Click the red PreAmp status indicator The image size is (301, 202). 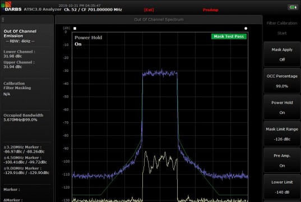(210, 10)
